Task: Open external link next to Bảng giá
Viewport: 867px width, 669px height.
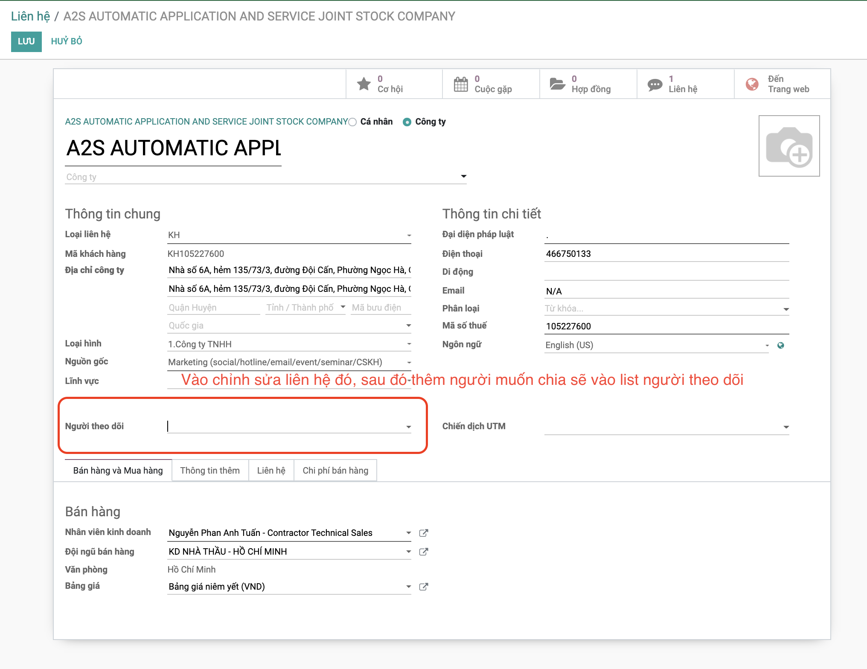Action: tap(423, 587)
